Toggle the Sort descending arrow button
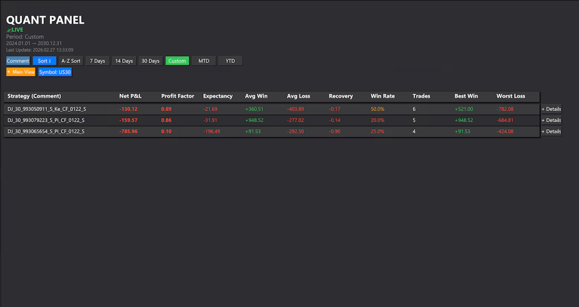The width and height of the screenshot is (579, 307). (x=45, y=61)
